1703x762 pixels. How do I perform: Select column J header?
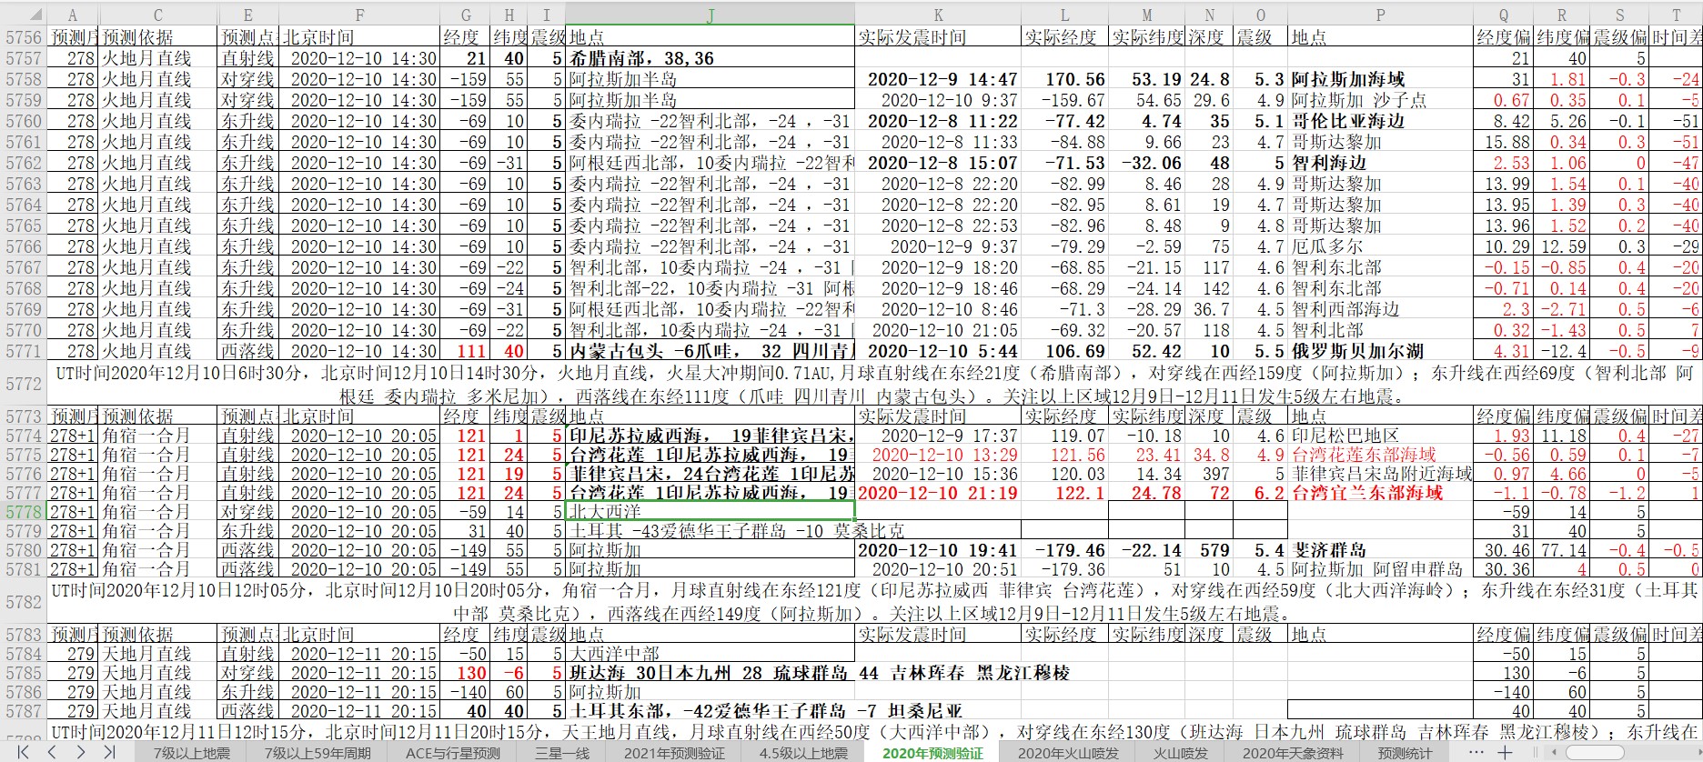[x=710, y=15]
